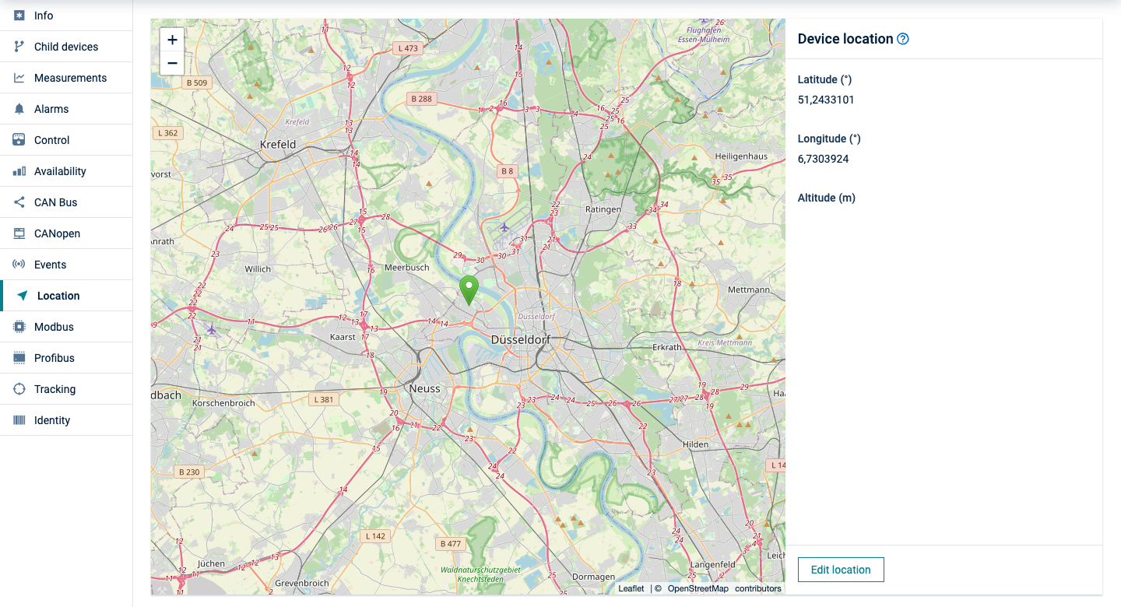This screenshot has height=607, width=1121.
Task: Open the Leaflet attribution link
Action: click(x=631, y=588)
